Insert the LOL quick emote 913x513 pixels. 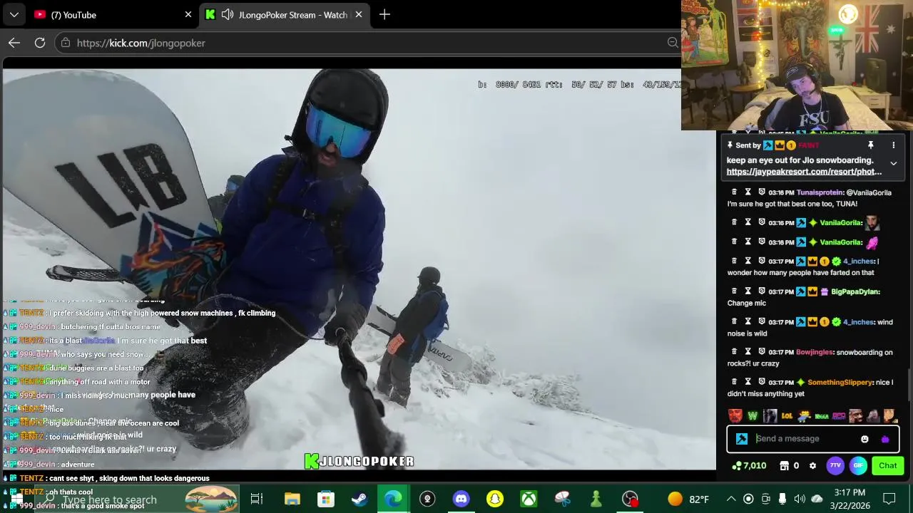pyautogui.click(x=787, y=415)
